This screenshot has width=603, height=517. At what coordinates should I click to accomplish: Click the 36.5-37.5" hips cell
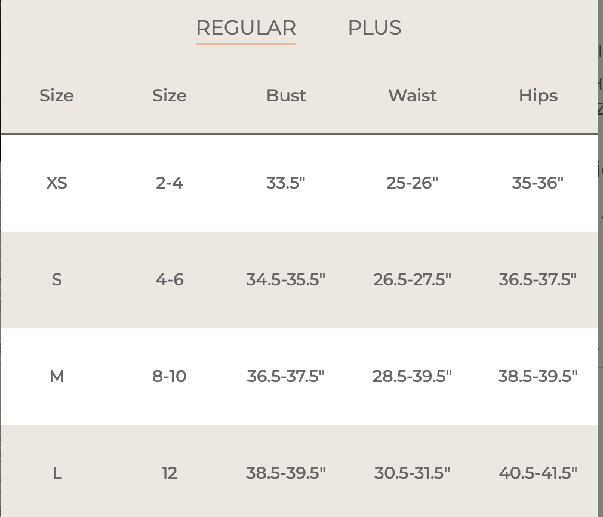pos(537,279)
